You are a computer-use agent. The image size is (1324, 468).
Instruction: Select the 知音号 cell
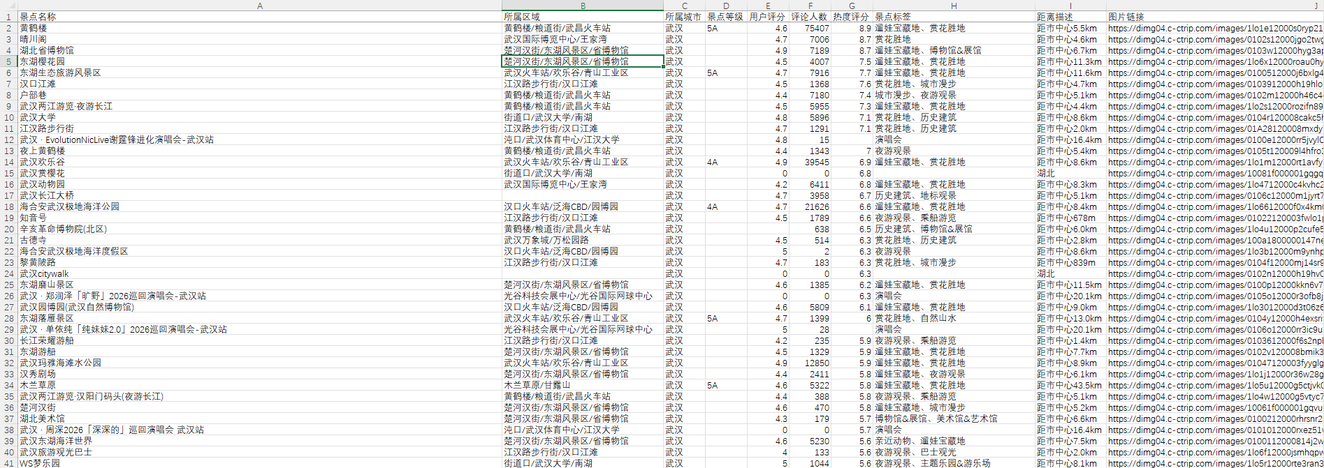(x=260, y=218)
